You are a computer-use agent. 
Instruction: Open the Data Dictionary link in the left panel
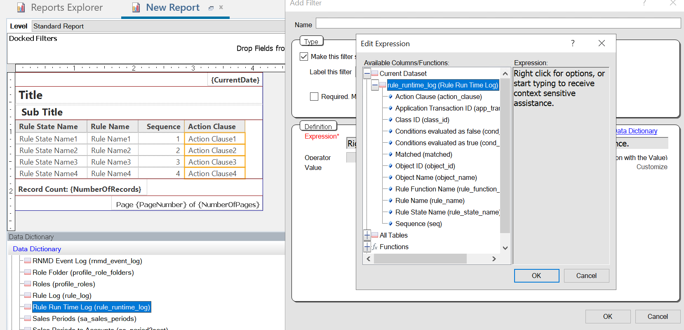click(x=37, y=249)
